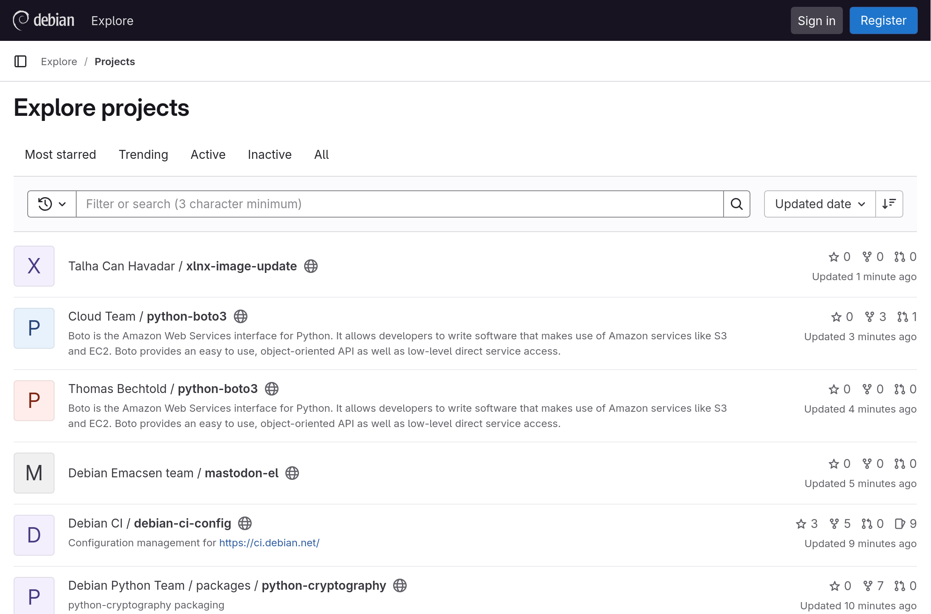Click the magnifier search button
The image size is (931, 614).
737,204
